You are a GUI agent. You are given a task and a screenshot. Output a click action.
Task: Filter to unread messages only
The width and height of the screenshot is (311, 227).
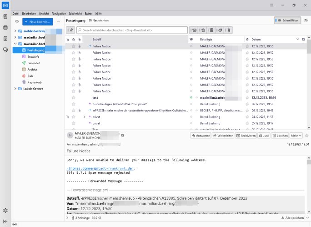[194, 30]
